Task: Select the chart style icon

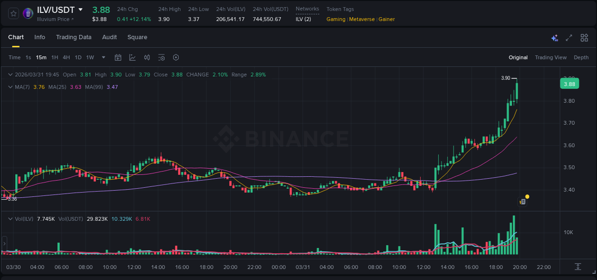Action: pos(132,57)
